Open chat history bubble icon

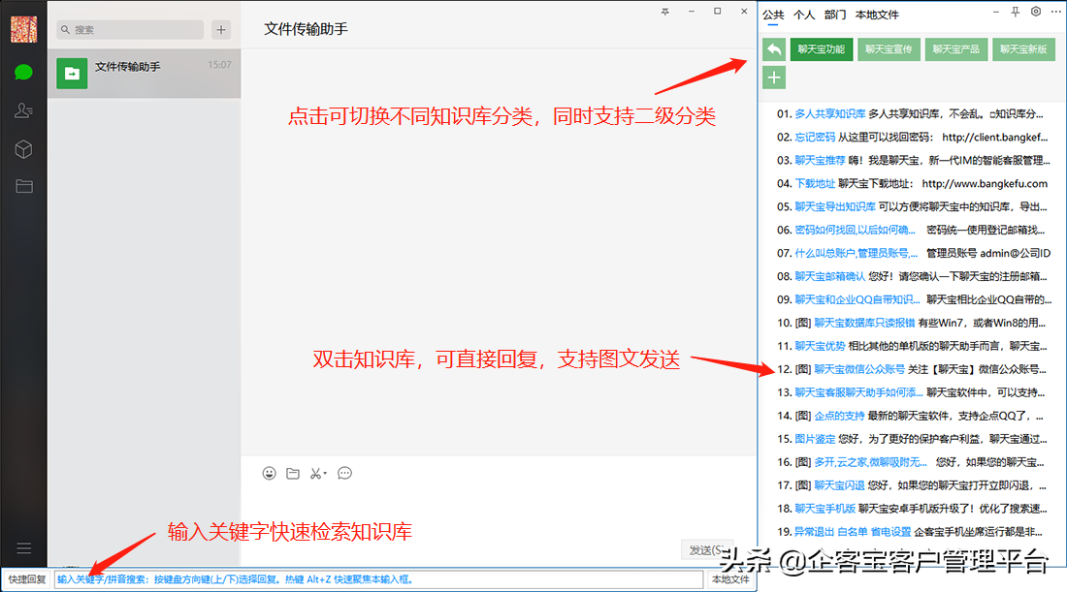(x=345, y=473)
